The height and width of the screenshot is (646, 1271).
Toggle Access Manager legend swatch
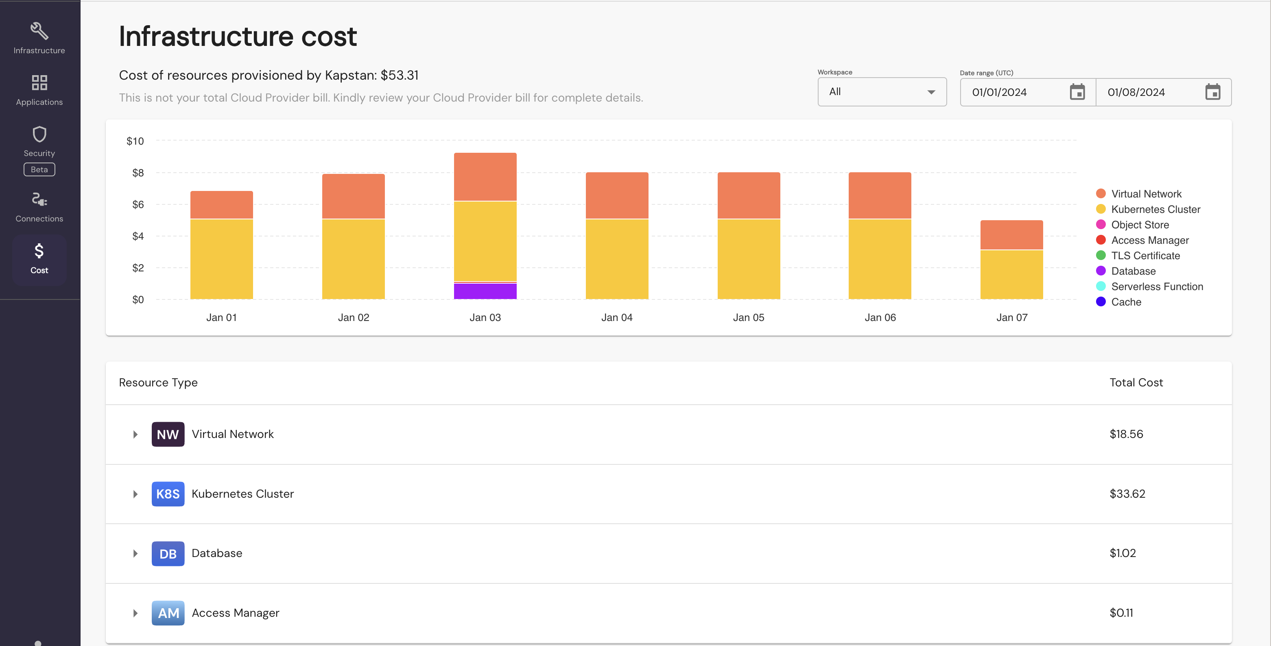tap(1101, 240)
